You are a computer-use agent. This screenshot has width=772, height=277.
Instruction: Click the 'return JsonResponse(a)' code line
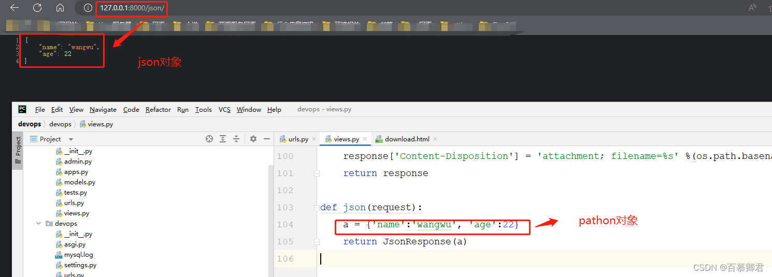(x=405, y=242)
